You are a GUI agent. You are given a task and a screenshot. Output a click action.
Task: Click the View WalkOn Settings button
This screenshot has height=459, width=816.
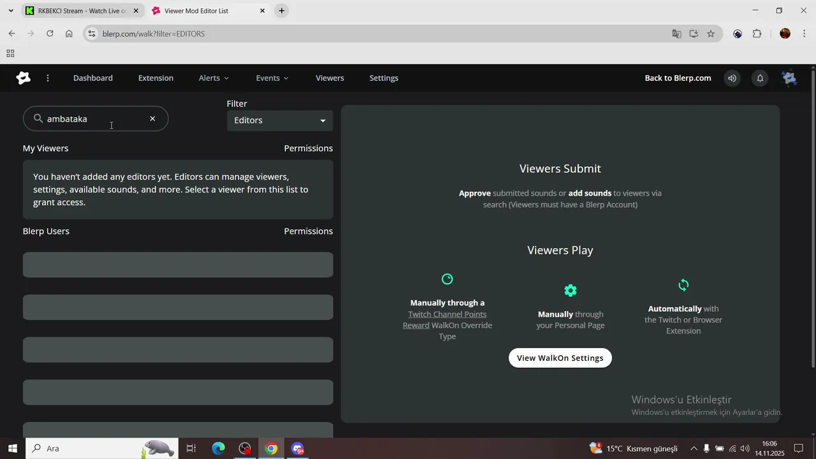560,358
